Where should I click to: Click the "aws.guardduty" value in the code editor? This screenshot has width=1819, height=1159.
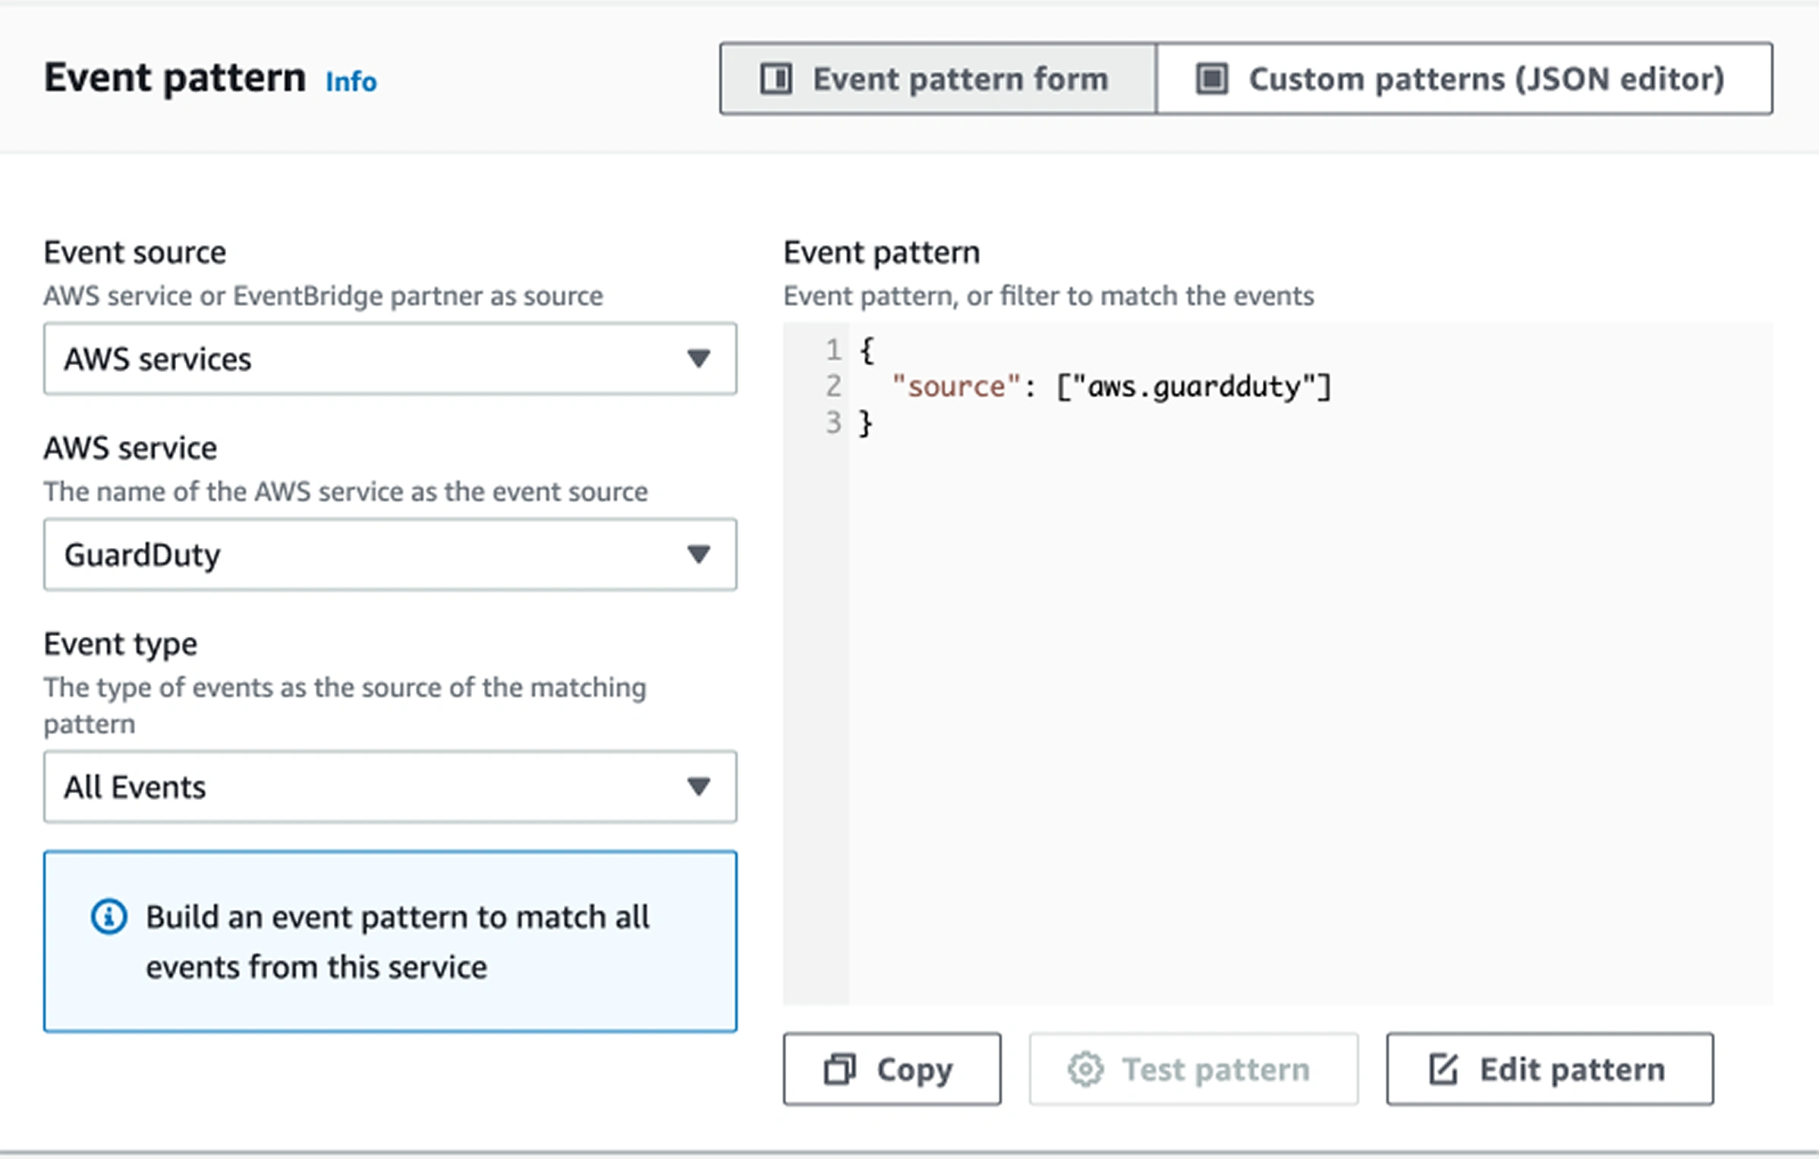pos(1194,387)
